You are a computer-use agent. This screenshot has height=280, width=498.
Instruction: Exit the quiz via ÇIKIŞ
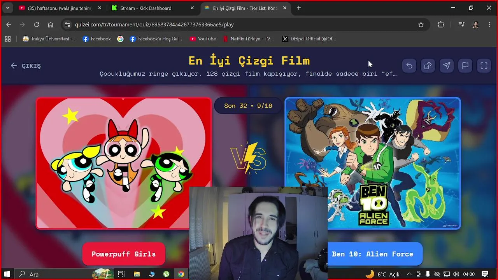click(26, 66)
